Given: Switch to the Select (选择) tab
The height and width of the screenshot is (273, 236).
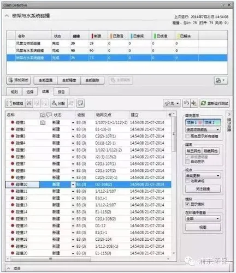Looking at the screenshot, I should pyautogui.click(x=30, y=92).
